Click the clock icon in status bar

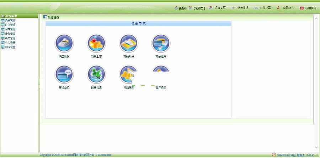tap(274, 155)
